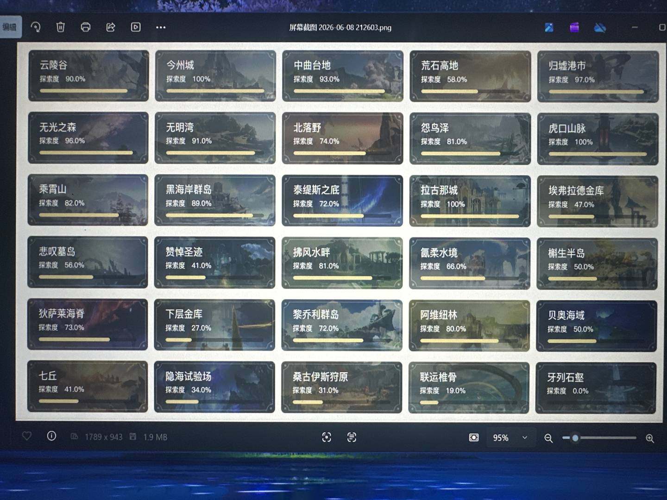
Task: Select the 悲叹墓岛 region card
Action: pyautogui.click(x=88, y=262)
